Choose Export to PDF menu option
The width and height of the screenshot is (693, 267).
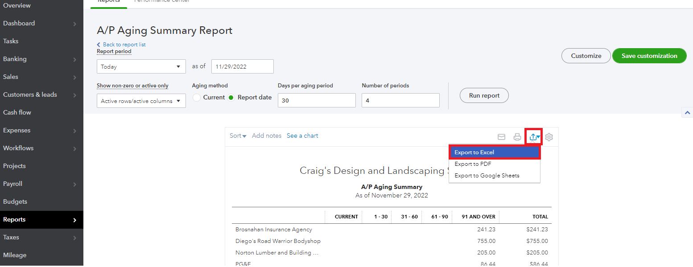coord(473,164)
